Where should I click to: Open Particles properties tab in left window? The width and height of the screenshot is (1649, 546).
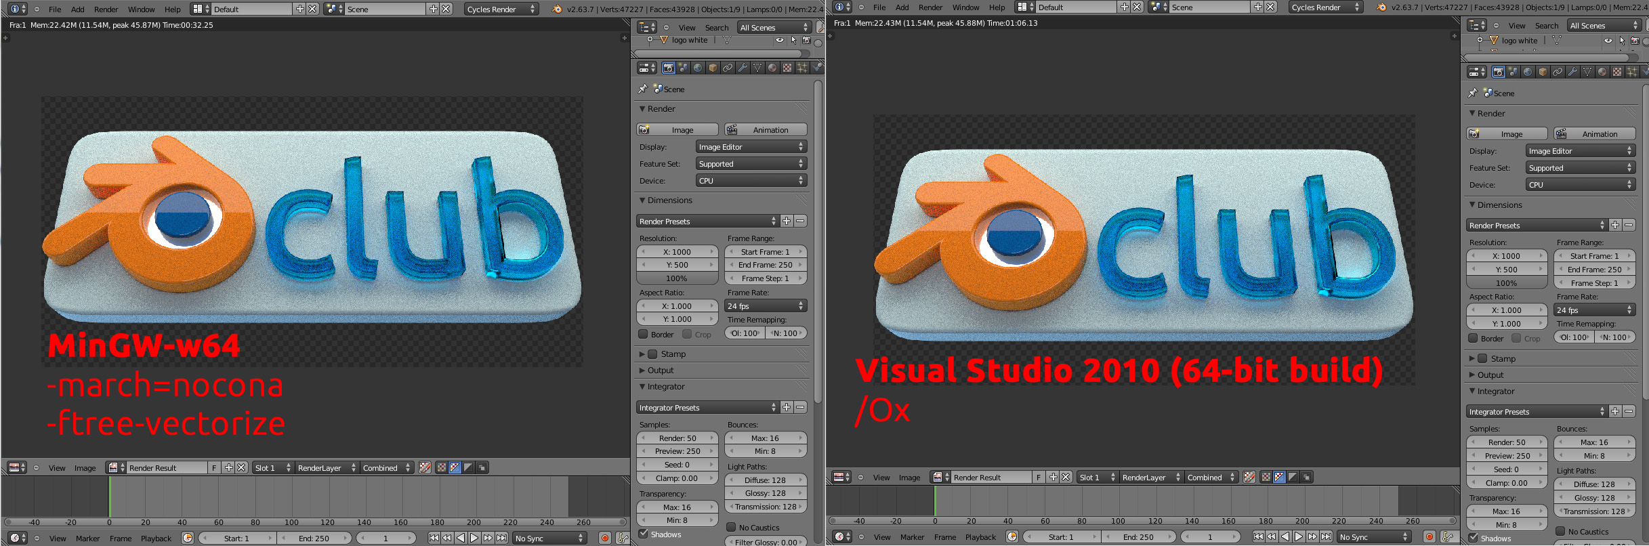click(802, 68)
